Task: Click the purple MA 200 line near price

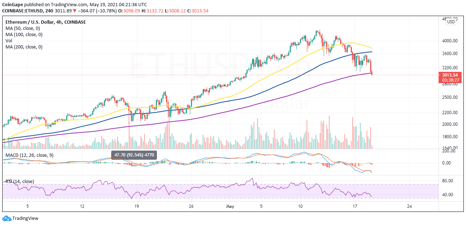Action: 368,74
